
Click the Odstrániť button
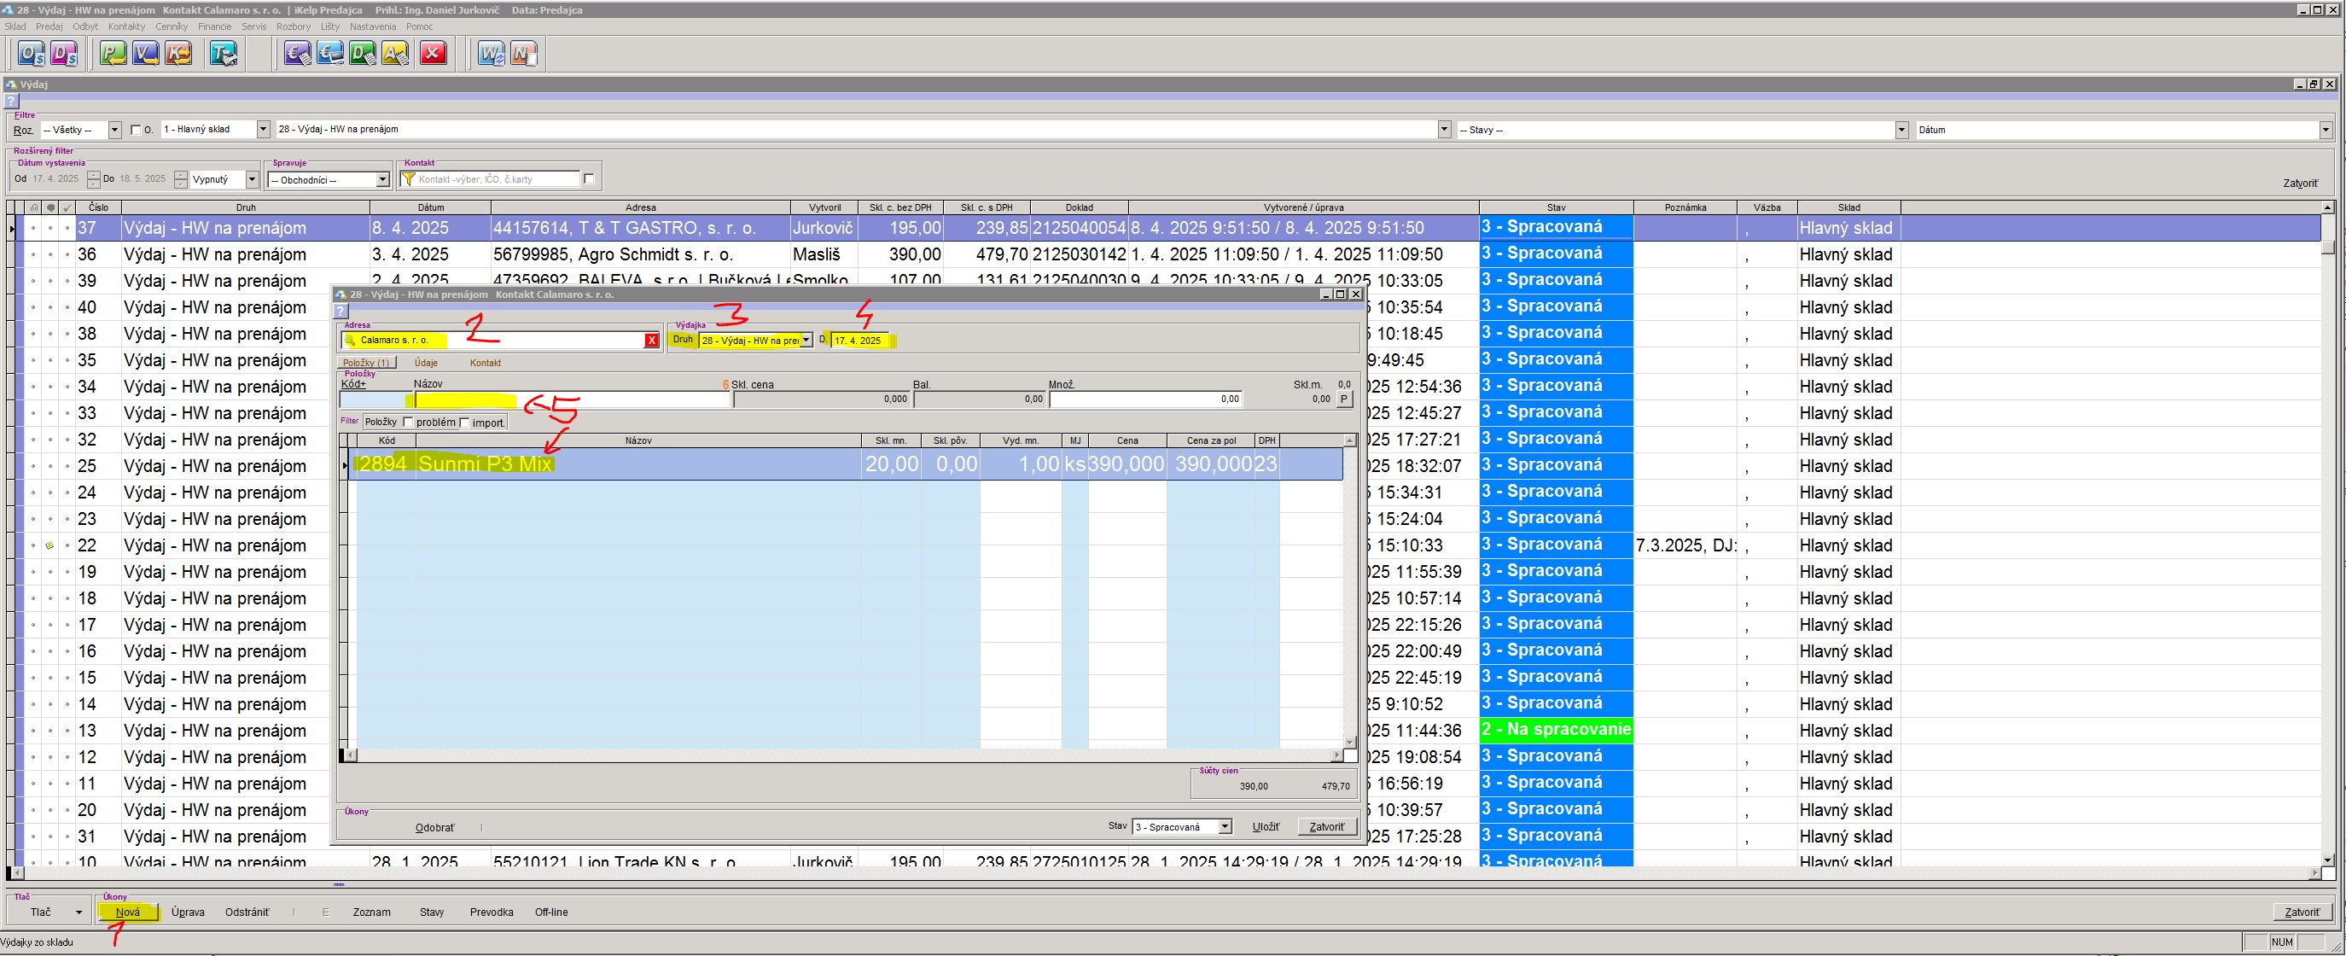click(247, 912)
